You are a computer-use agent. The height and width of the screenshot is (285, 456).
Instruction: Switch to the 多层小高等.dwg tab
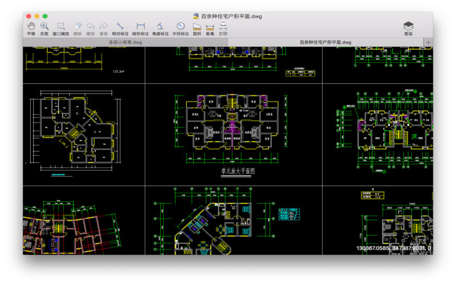tap(125, 42)
